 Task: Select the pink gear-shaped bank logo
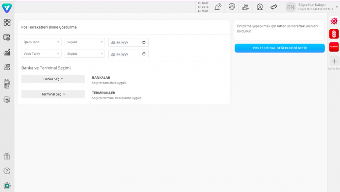point(334,21)
